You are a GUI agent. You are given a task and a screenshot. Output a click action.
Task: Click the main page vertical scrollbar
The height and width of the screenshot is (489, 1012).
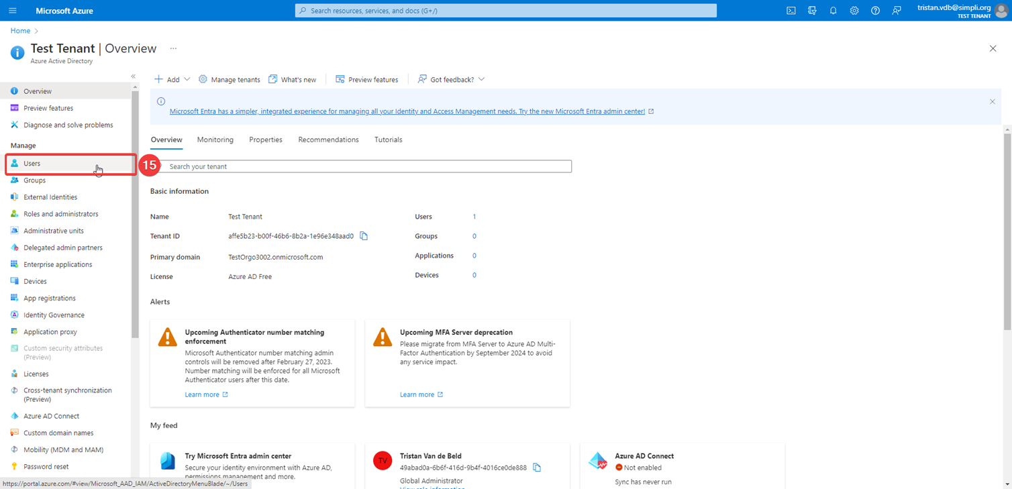pos(1007,231)
